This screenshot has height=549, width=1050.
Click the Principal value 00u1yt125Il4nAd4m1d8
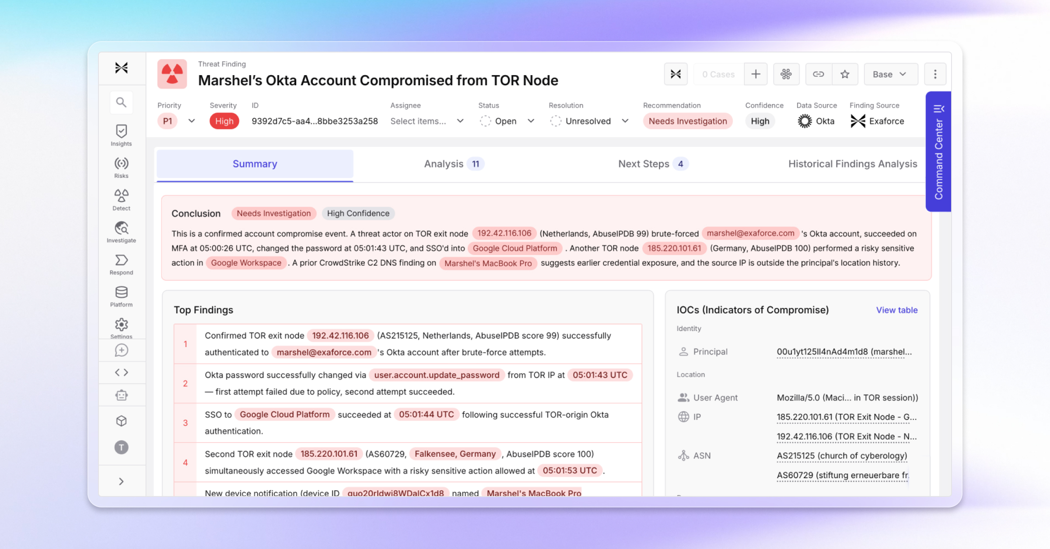[844, 352]
